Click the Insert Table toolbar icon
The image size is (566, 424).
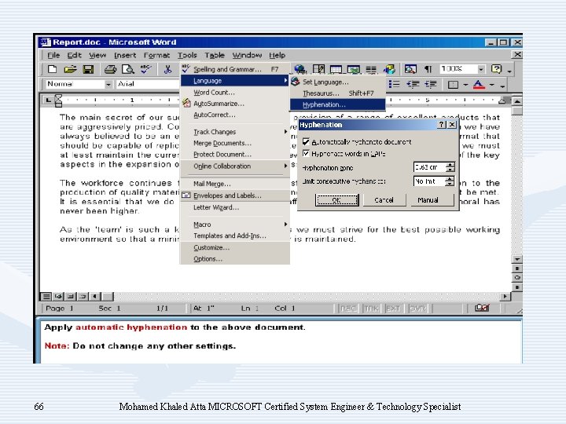tap(336, 69)
